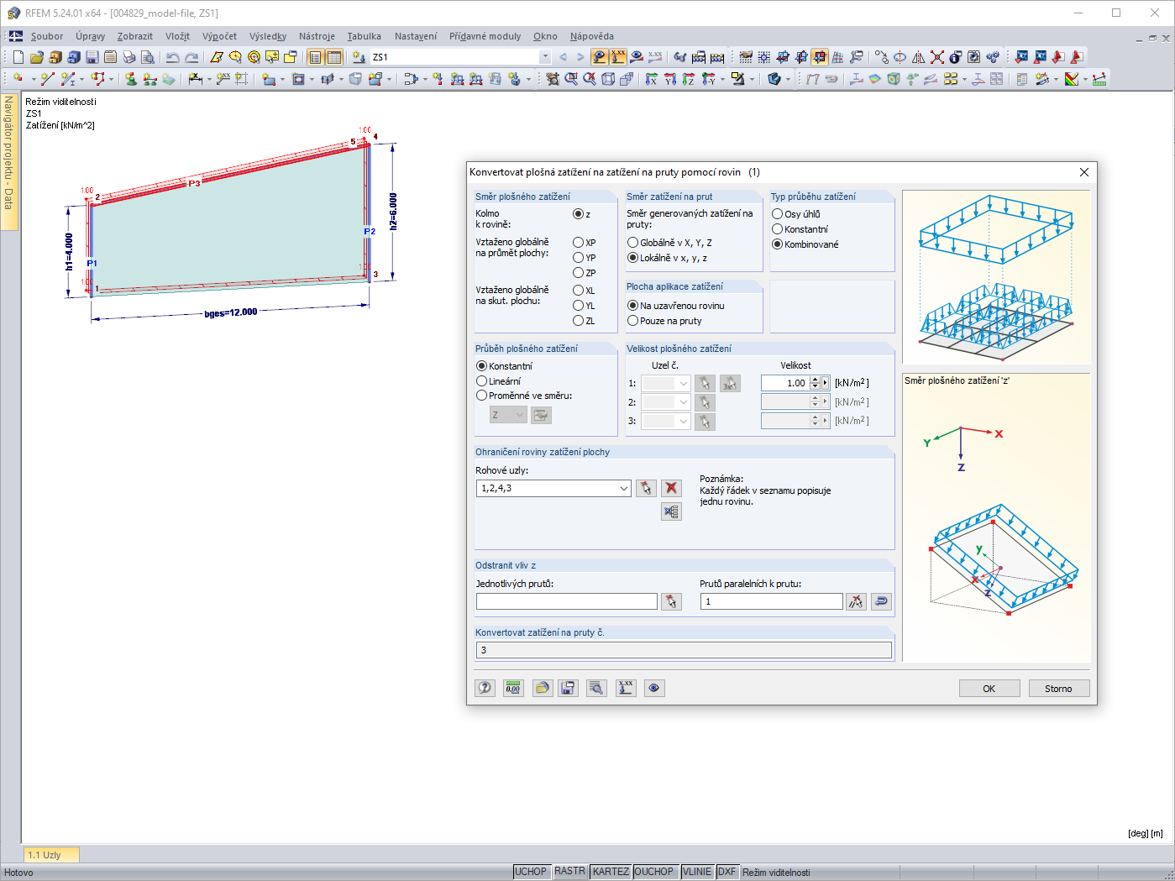Open dialog help with the question mark icon
This screenshot has width=1175, height=881.
coord(485,688)
